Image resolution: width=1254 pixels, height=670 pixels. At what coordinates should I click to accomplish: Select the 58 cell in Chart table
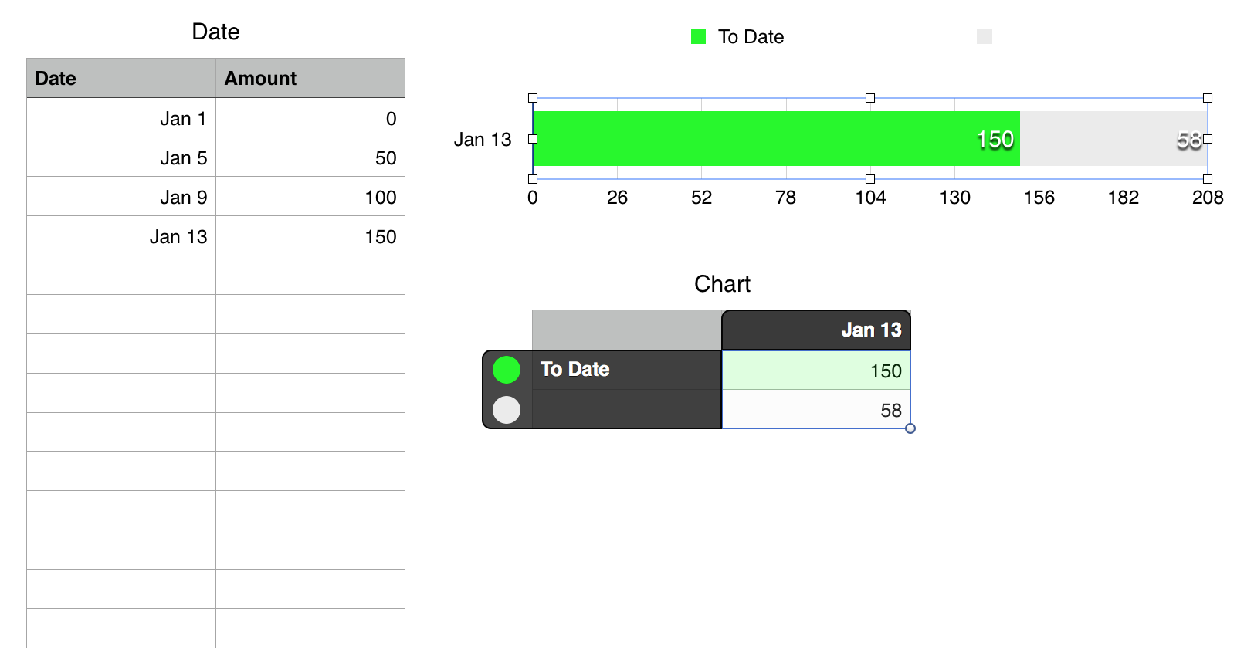pyautogui.click(x=816, y=410)
